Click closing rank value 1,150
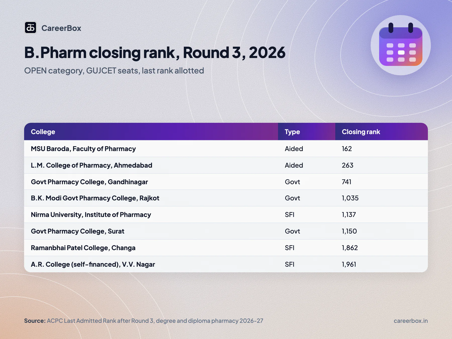Image resolution: width=452 pixels, height=339 pixels. click(x=349, y=231)
